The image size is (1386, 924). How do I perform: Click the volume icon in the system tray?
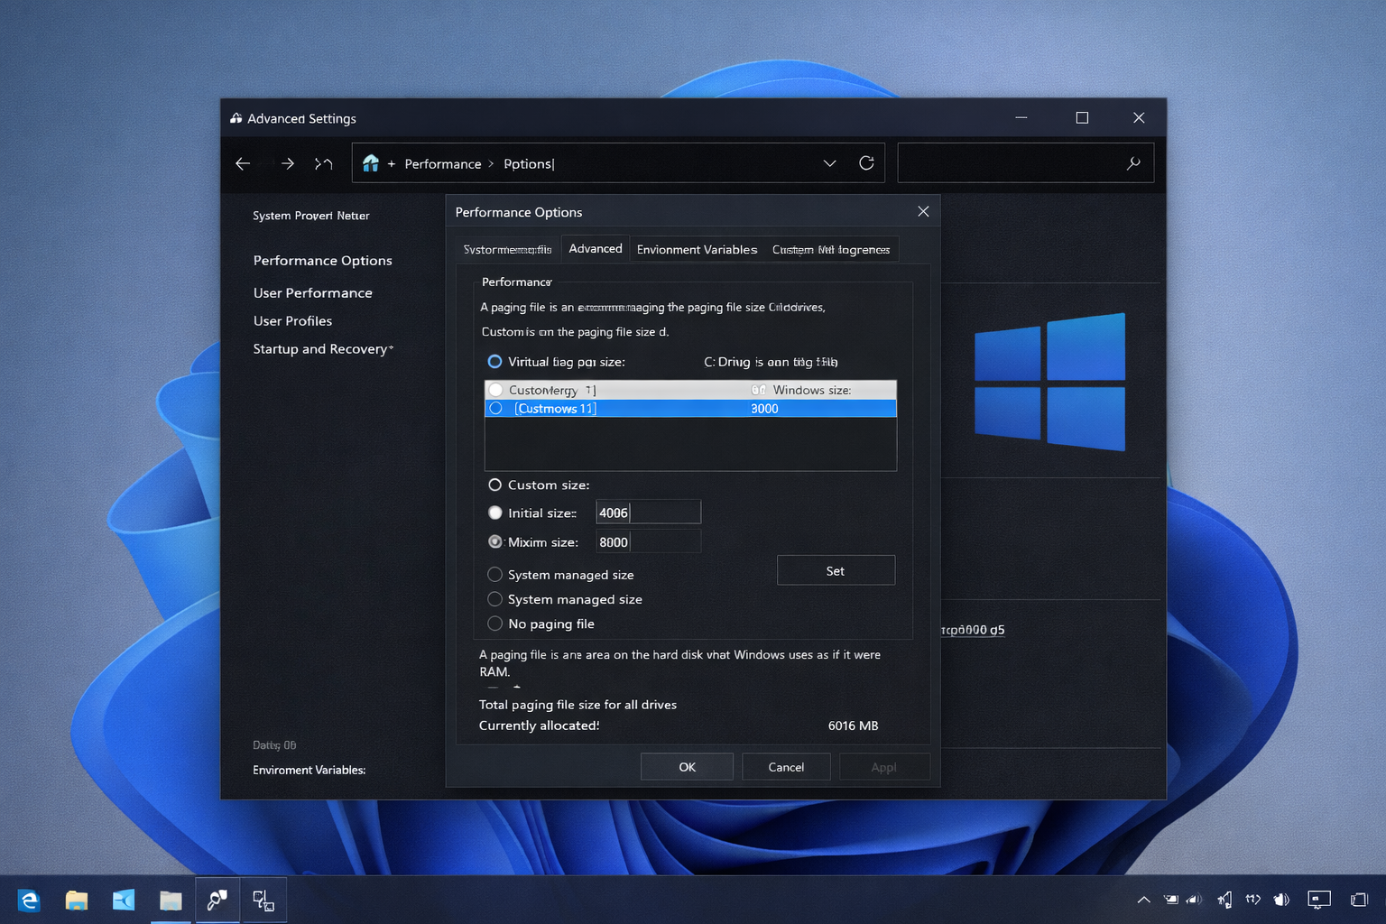pos(1281,900)
